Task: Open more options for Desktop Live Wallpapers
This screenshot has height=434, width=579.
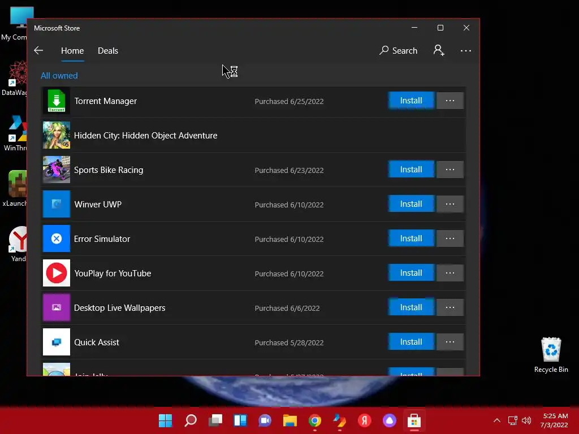Action: [450, 307]
